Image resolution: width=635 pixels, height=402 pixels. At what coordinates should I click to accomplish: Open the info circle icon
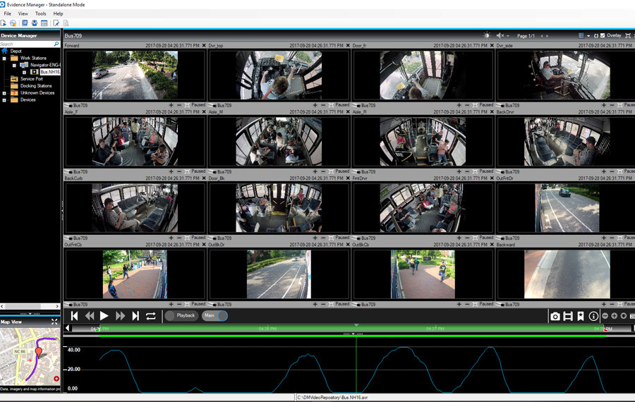(593, 316)
